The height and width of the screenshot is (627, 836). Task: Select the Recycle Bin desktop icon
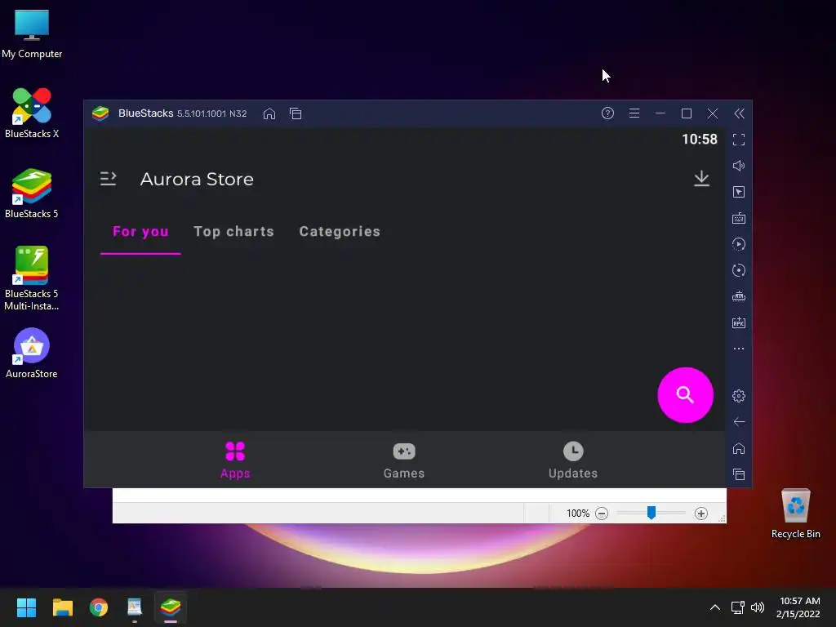(795, 514)
